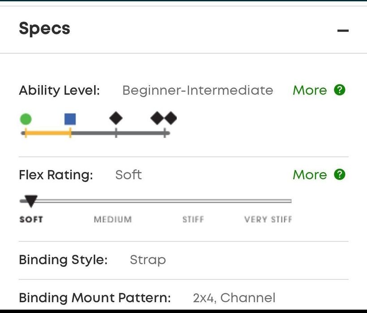Open the Flex Rating help question icon
This screenshot has width=367, height=313.
(340, 174)
